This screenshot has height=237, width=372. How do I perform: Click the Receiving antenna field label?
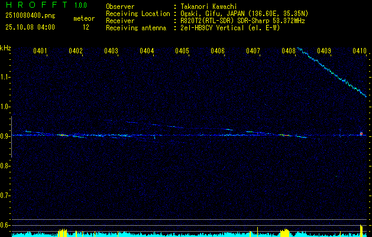click(x=136, y=28)
